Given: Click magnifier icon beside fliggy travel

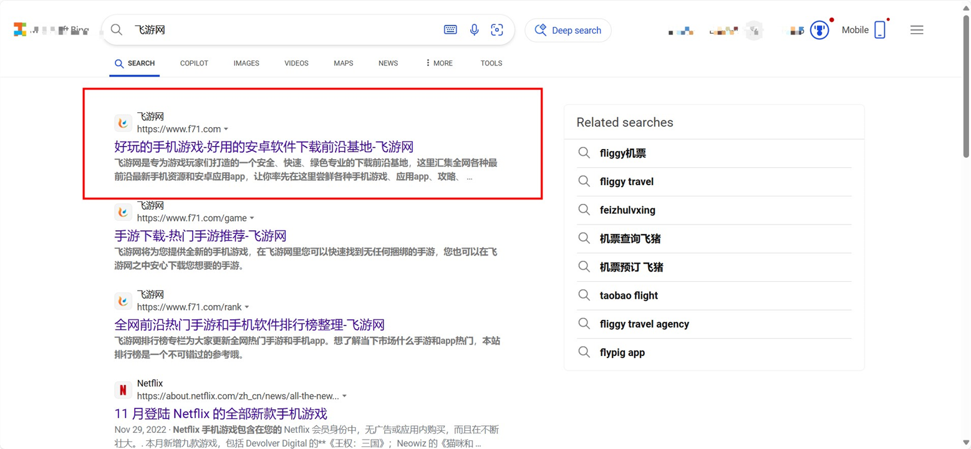Looking at the screenshot, I should [x=584, y=182].
